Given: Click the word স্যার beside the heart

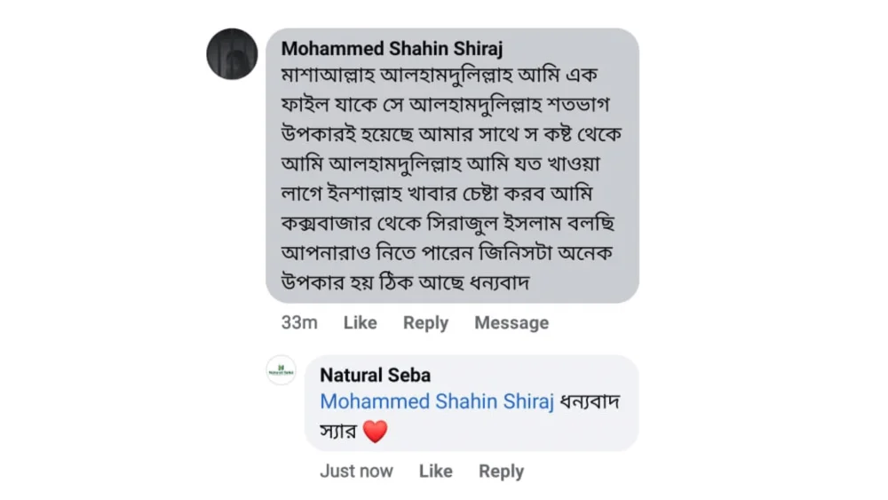Looking at the screenshot, I should (x=338, y=432).
